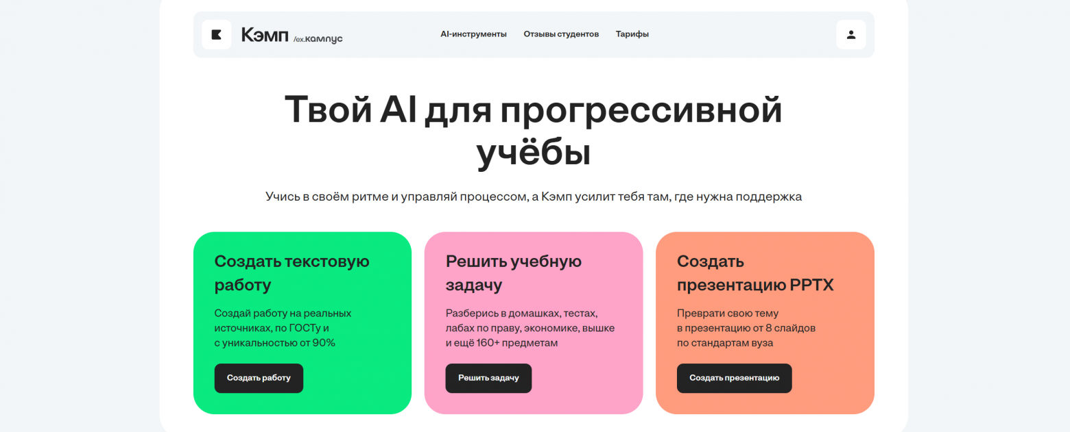Click the heading Твой AI для прогрессивной учёбы
Screen dimensions: 1070x432
(x=534, y=130)
